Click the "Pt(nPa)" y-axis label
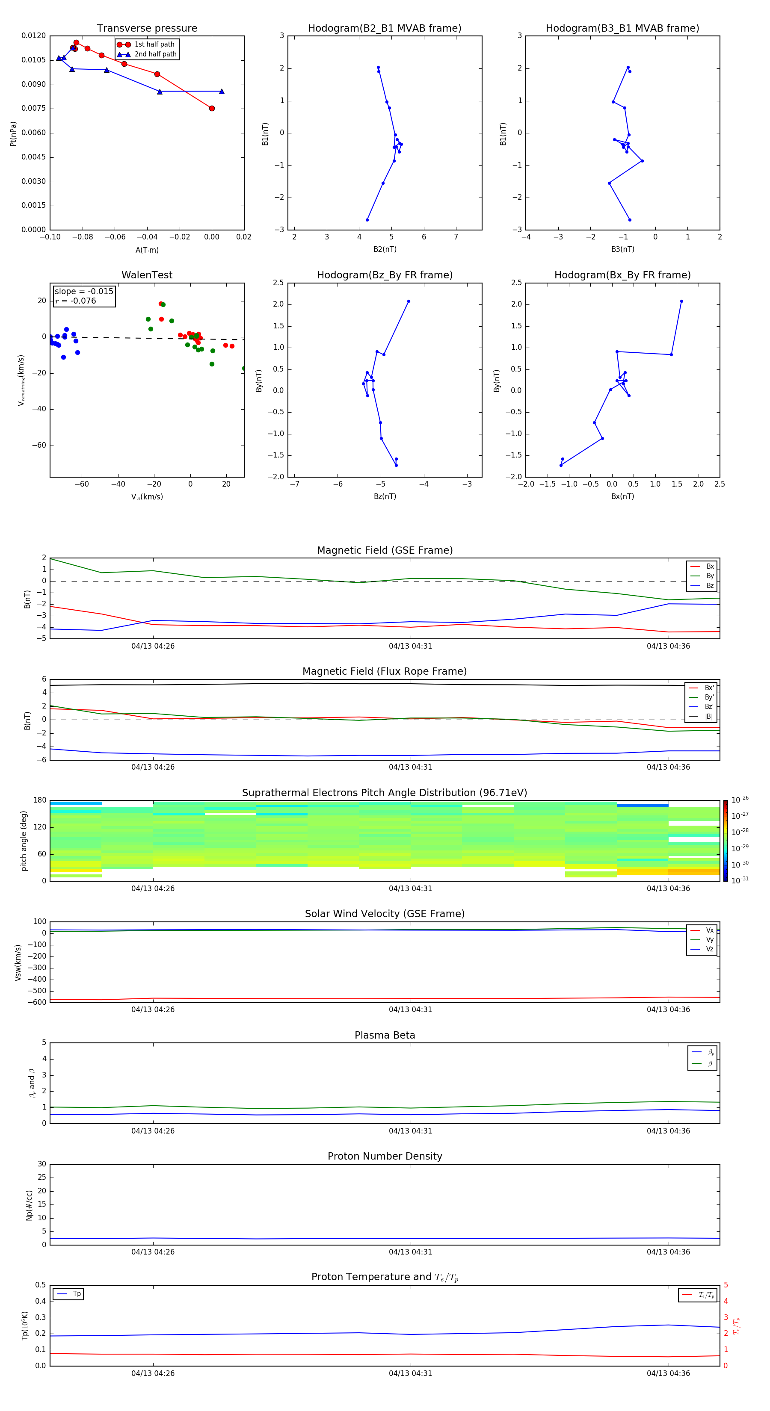This screenshot has height=1411, width=770. click(13, 134)
